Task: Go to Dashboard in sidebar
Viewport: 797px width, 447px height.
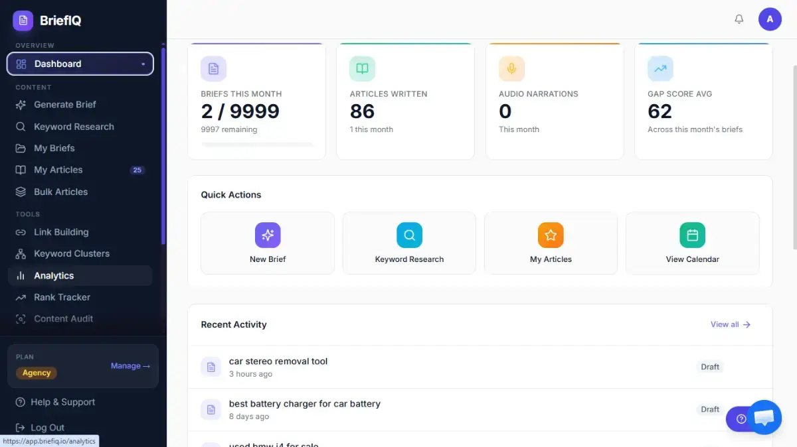Action: pyautogui.click(x=80, y=64)
